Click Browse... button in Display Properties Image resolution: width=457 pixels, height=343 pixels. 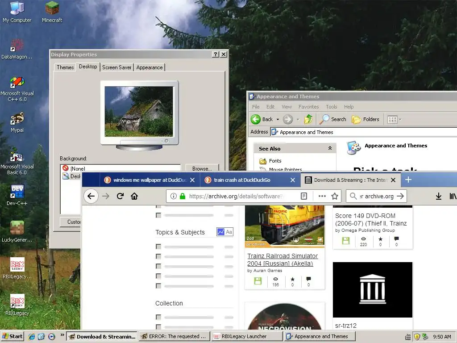[x=202, y=168]
